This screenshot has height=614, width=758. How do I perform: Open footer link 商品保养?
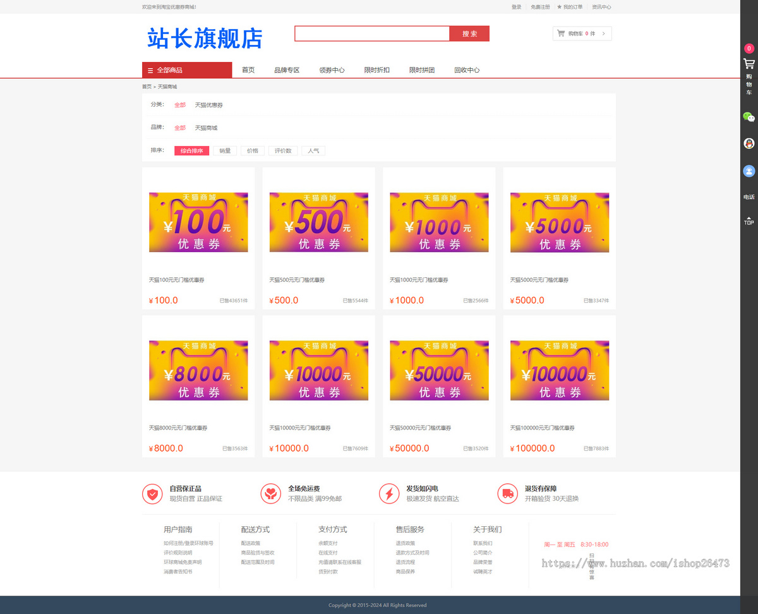point(406,572)
